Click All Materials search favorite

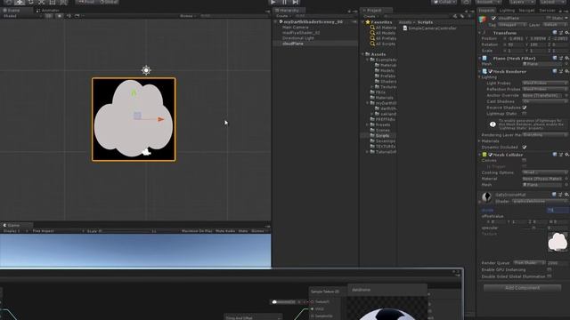(x=383, y=28)
